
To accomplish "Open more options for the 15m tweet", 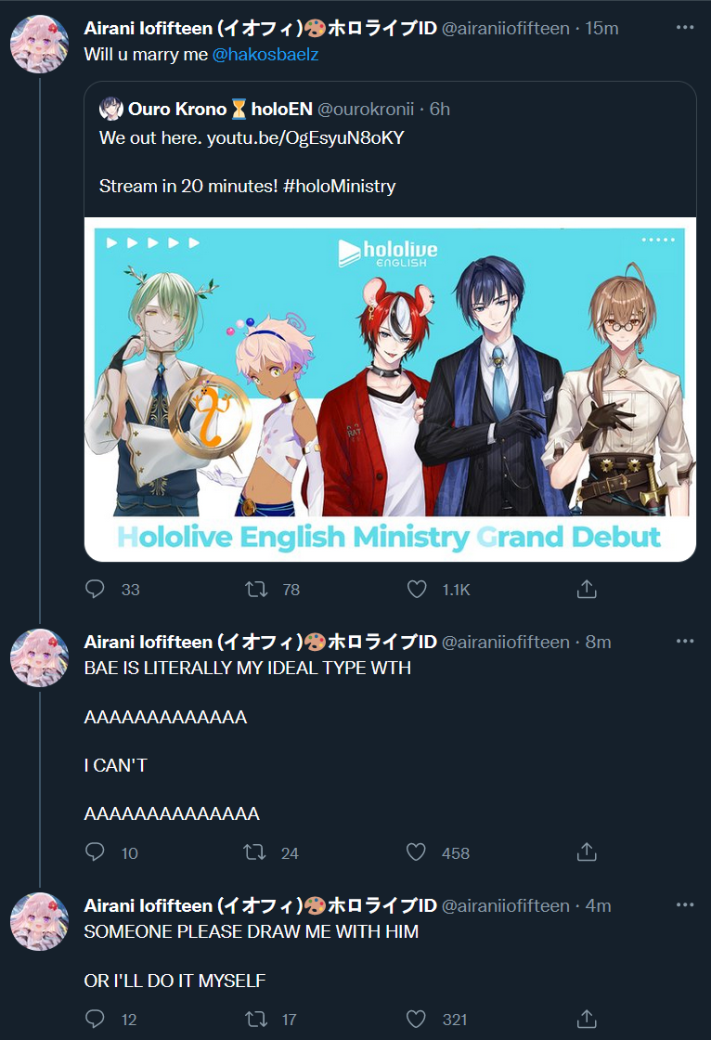I will [x=685, y=27].
